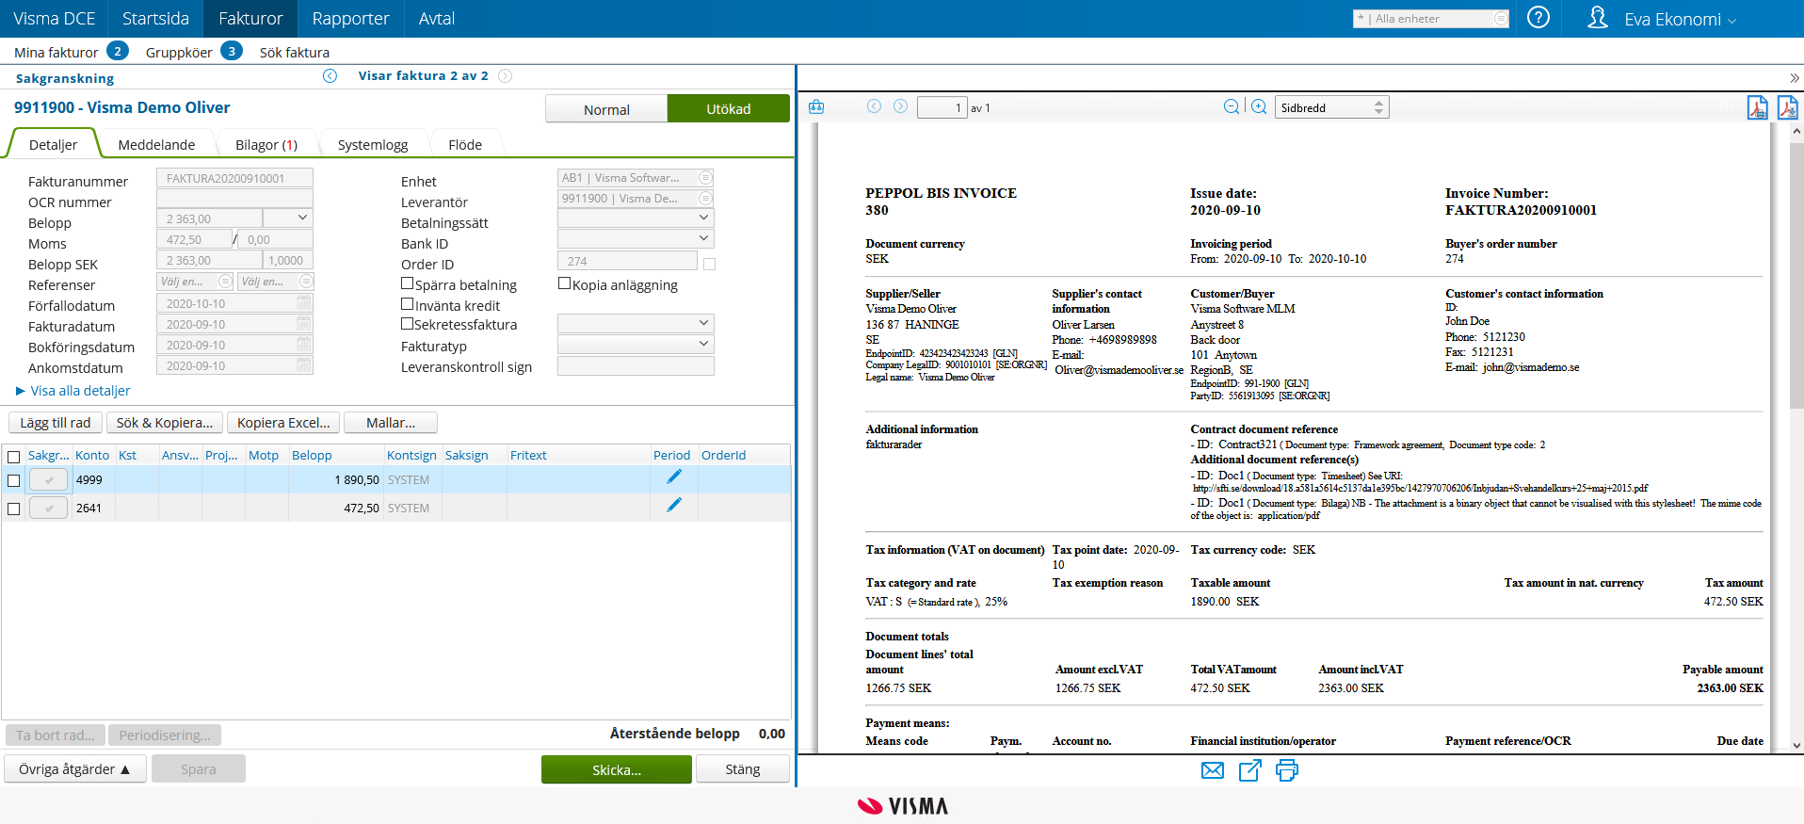Switch to Systemlogg tab

coord(373,145)
